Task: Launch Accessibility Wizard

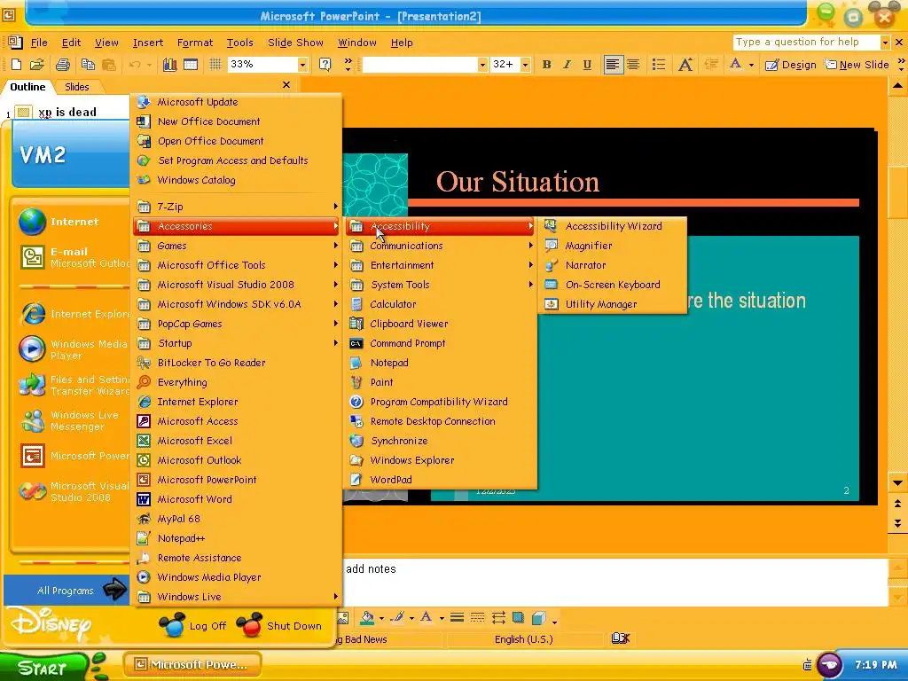Action: pos(612,226)
